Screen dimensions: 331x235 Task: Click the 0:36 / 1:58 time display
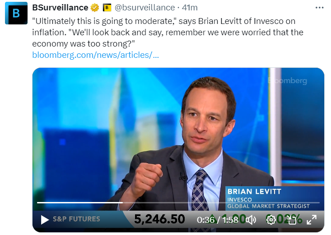pyautogui.click(x=217, y=220)
